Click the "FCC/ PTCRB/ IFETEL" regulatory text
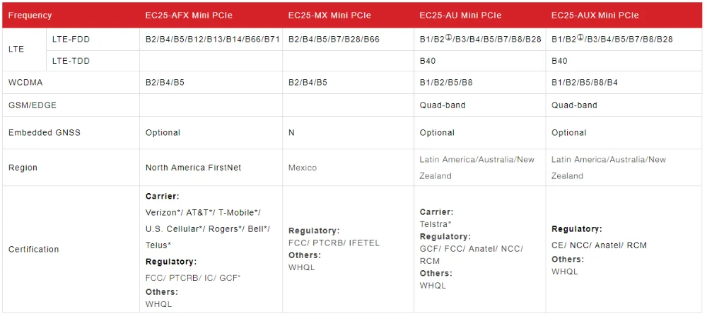 pyautogui.click(x=334, y=243)
